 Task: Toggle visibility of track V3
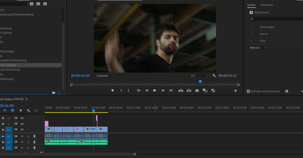(22, 118)
